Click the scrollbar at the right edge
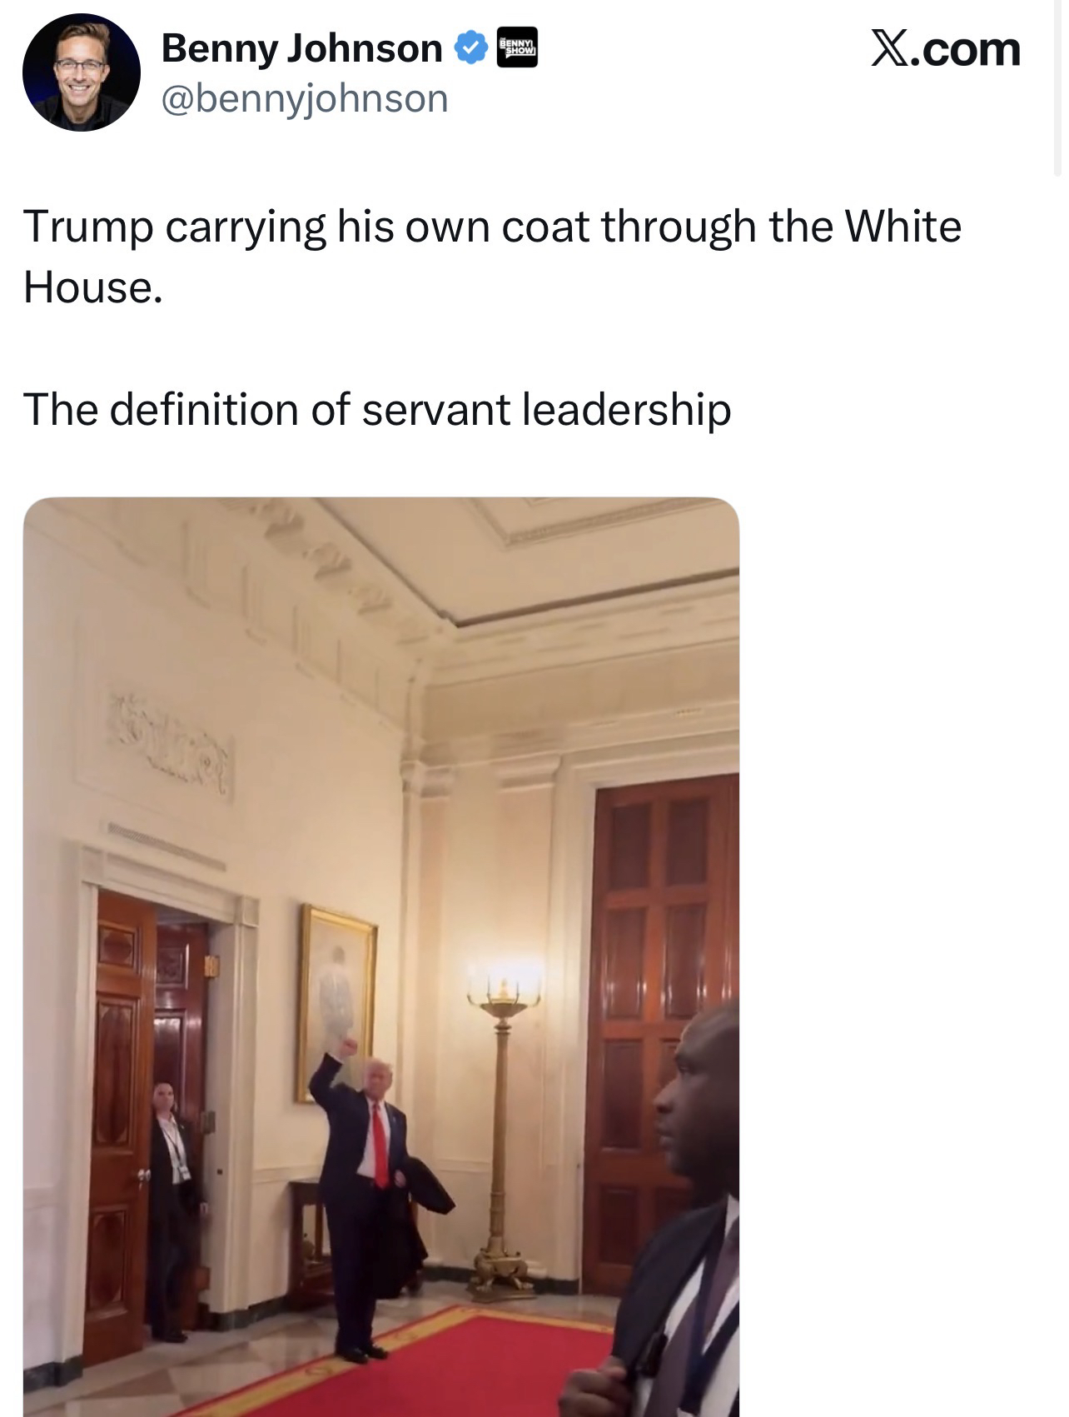1069x1417 pixels. pyautogui.click(x=1057, y=87)
